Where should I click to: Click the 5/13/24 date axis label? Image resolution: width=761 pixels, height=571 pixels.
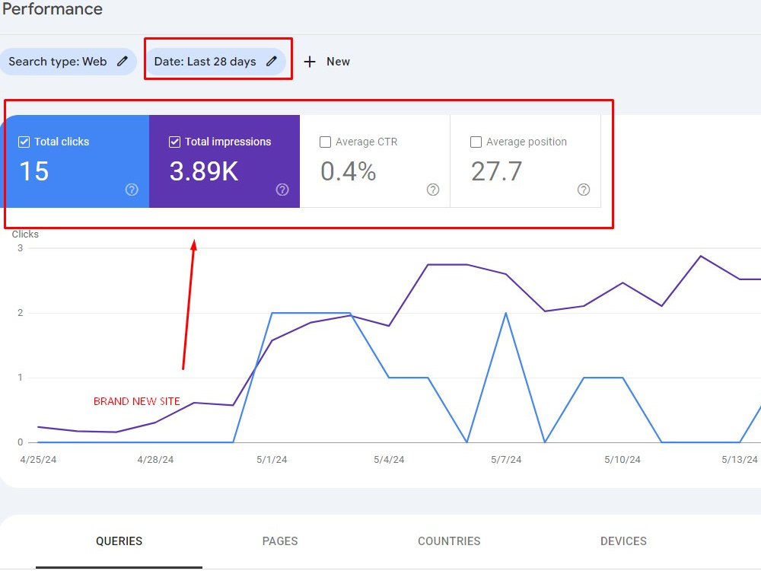739,459
